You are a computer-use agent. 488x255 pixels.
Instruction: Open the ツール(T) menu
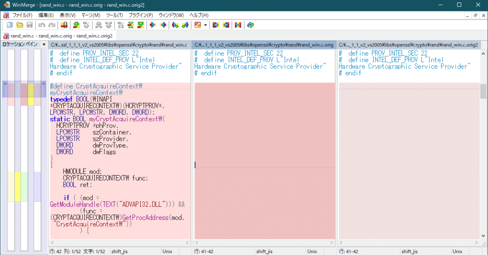(x=114, y=15)
